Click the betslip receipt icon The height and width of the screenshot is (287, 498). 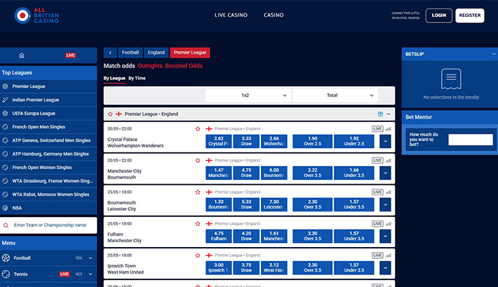[451, 79]
